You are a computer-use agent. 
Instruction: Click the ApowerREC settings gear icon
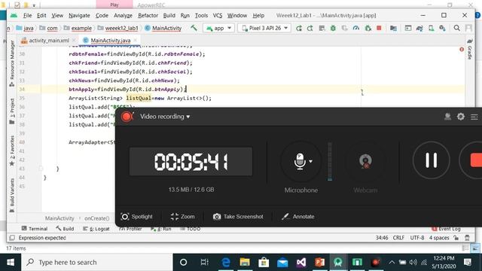click(x=460, y=117)
